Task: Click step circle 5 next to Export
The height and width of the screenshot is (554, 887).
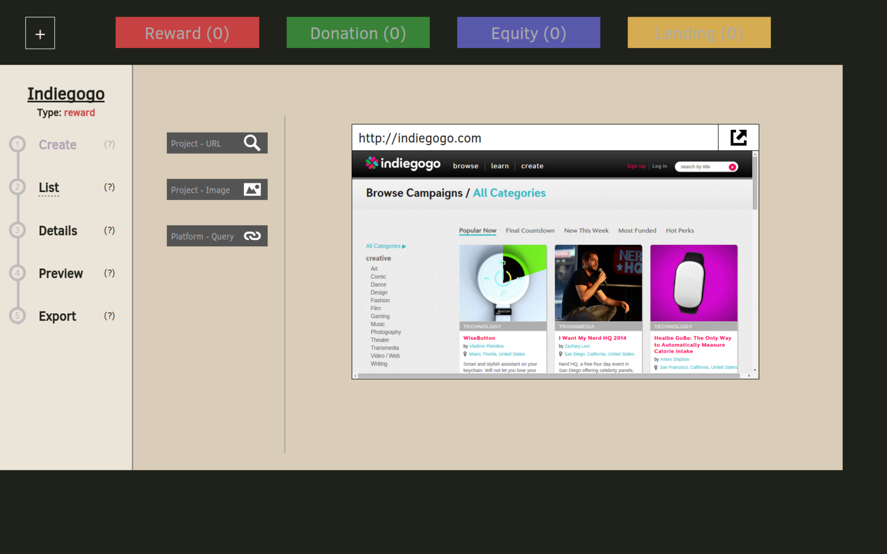Action: point(17,315)
